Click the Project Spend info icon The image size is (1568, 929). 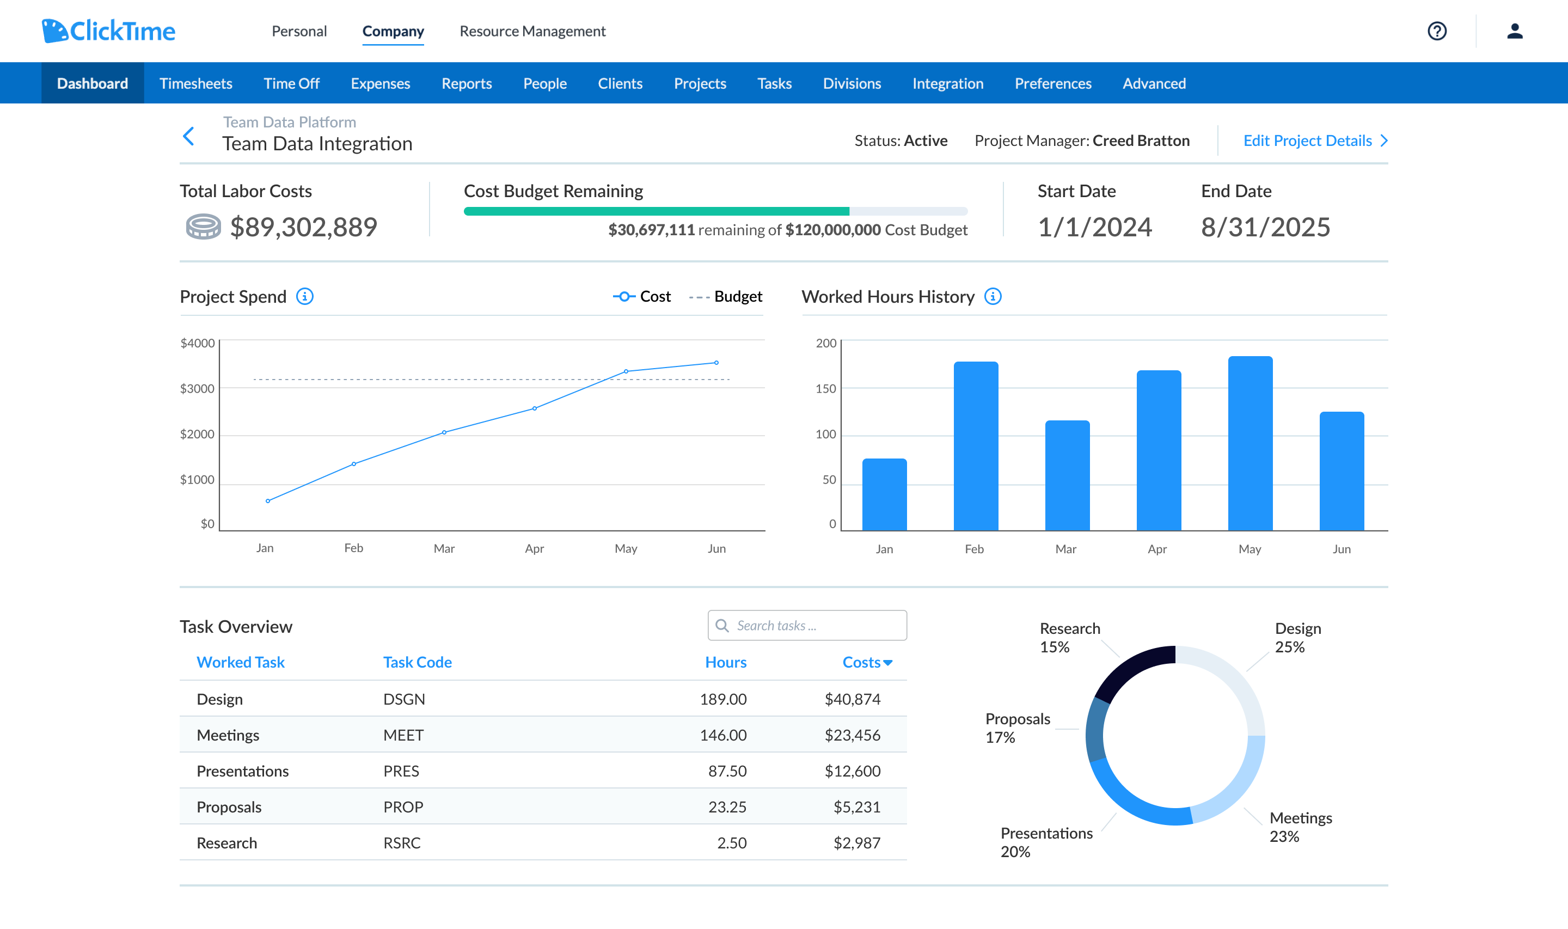(305, 296)
